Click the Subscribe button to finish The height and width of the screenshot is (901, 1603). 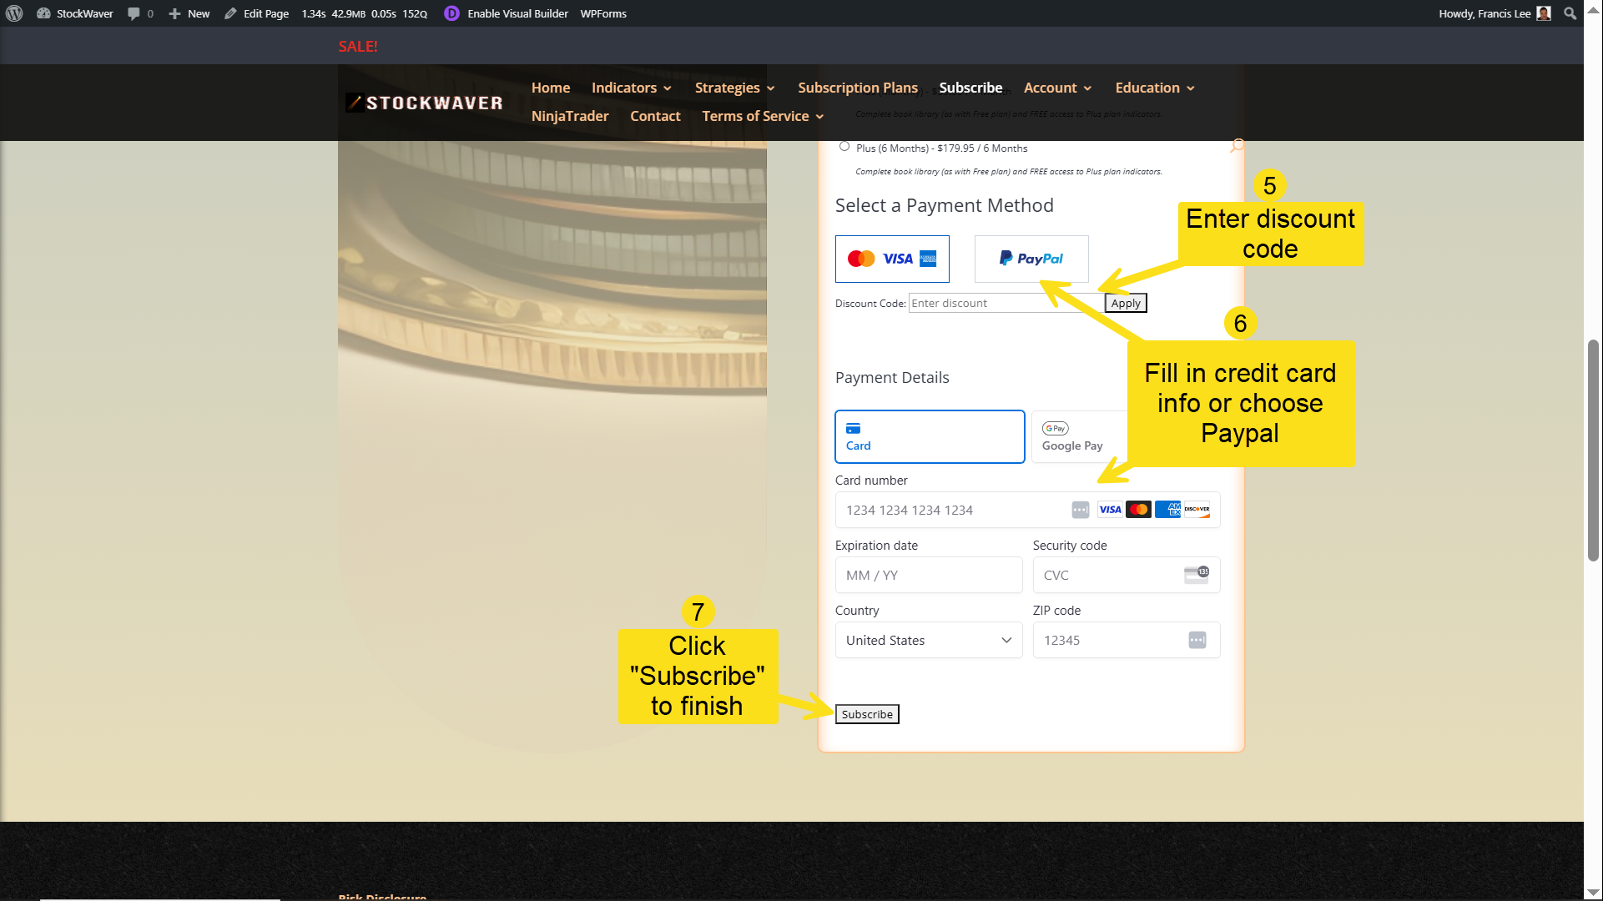point(867,714)
